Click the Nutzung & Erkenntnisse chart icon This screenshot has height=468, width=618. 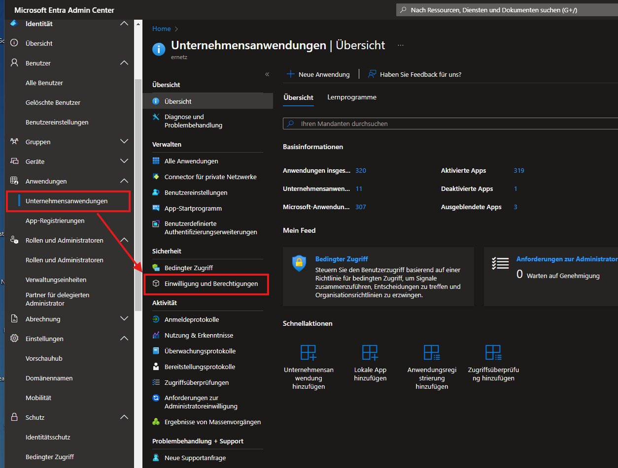(156, 335)
